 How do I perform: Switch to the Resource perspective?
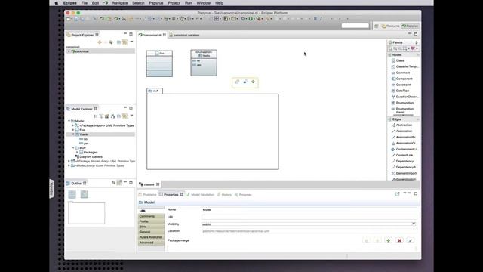[x=391, y=26]
